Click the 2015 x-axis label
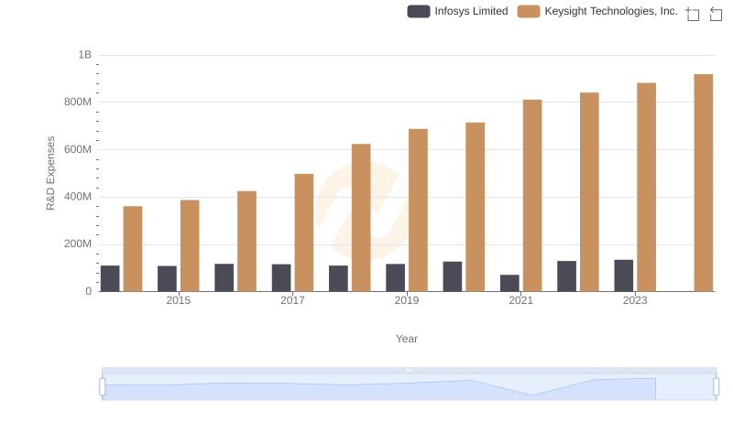Screen dimensions: 733x422 click(x=178, y=300)
